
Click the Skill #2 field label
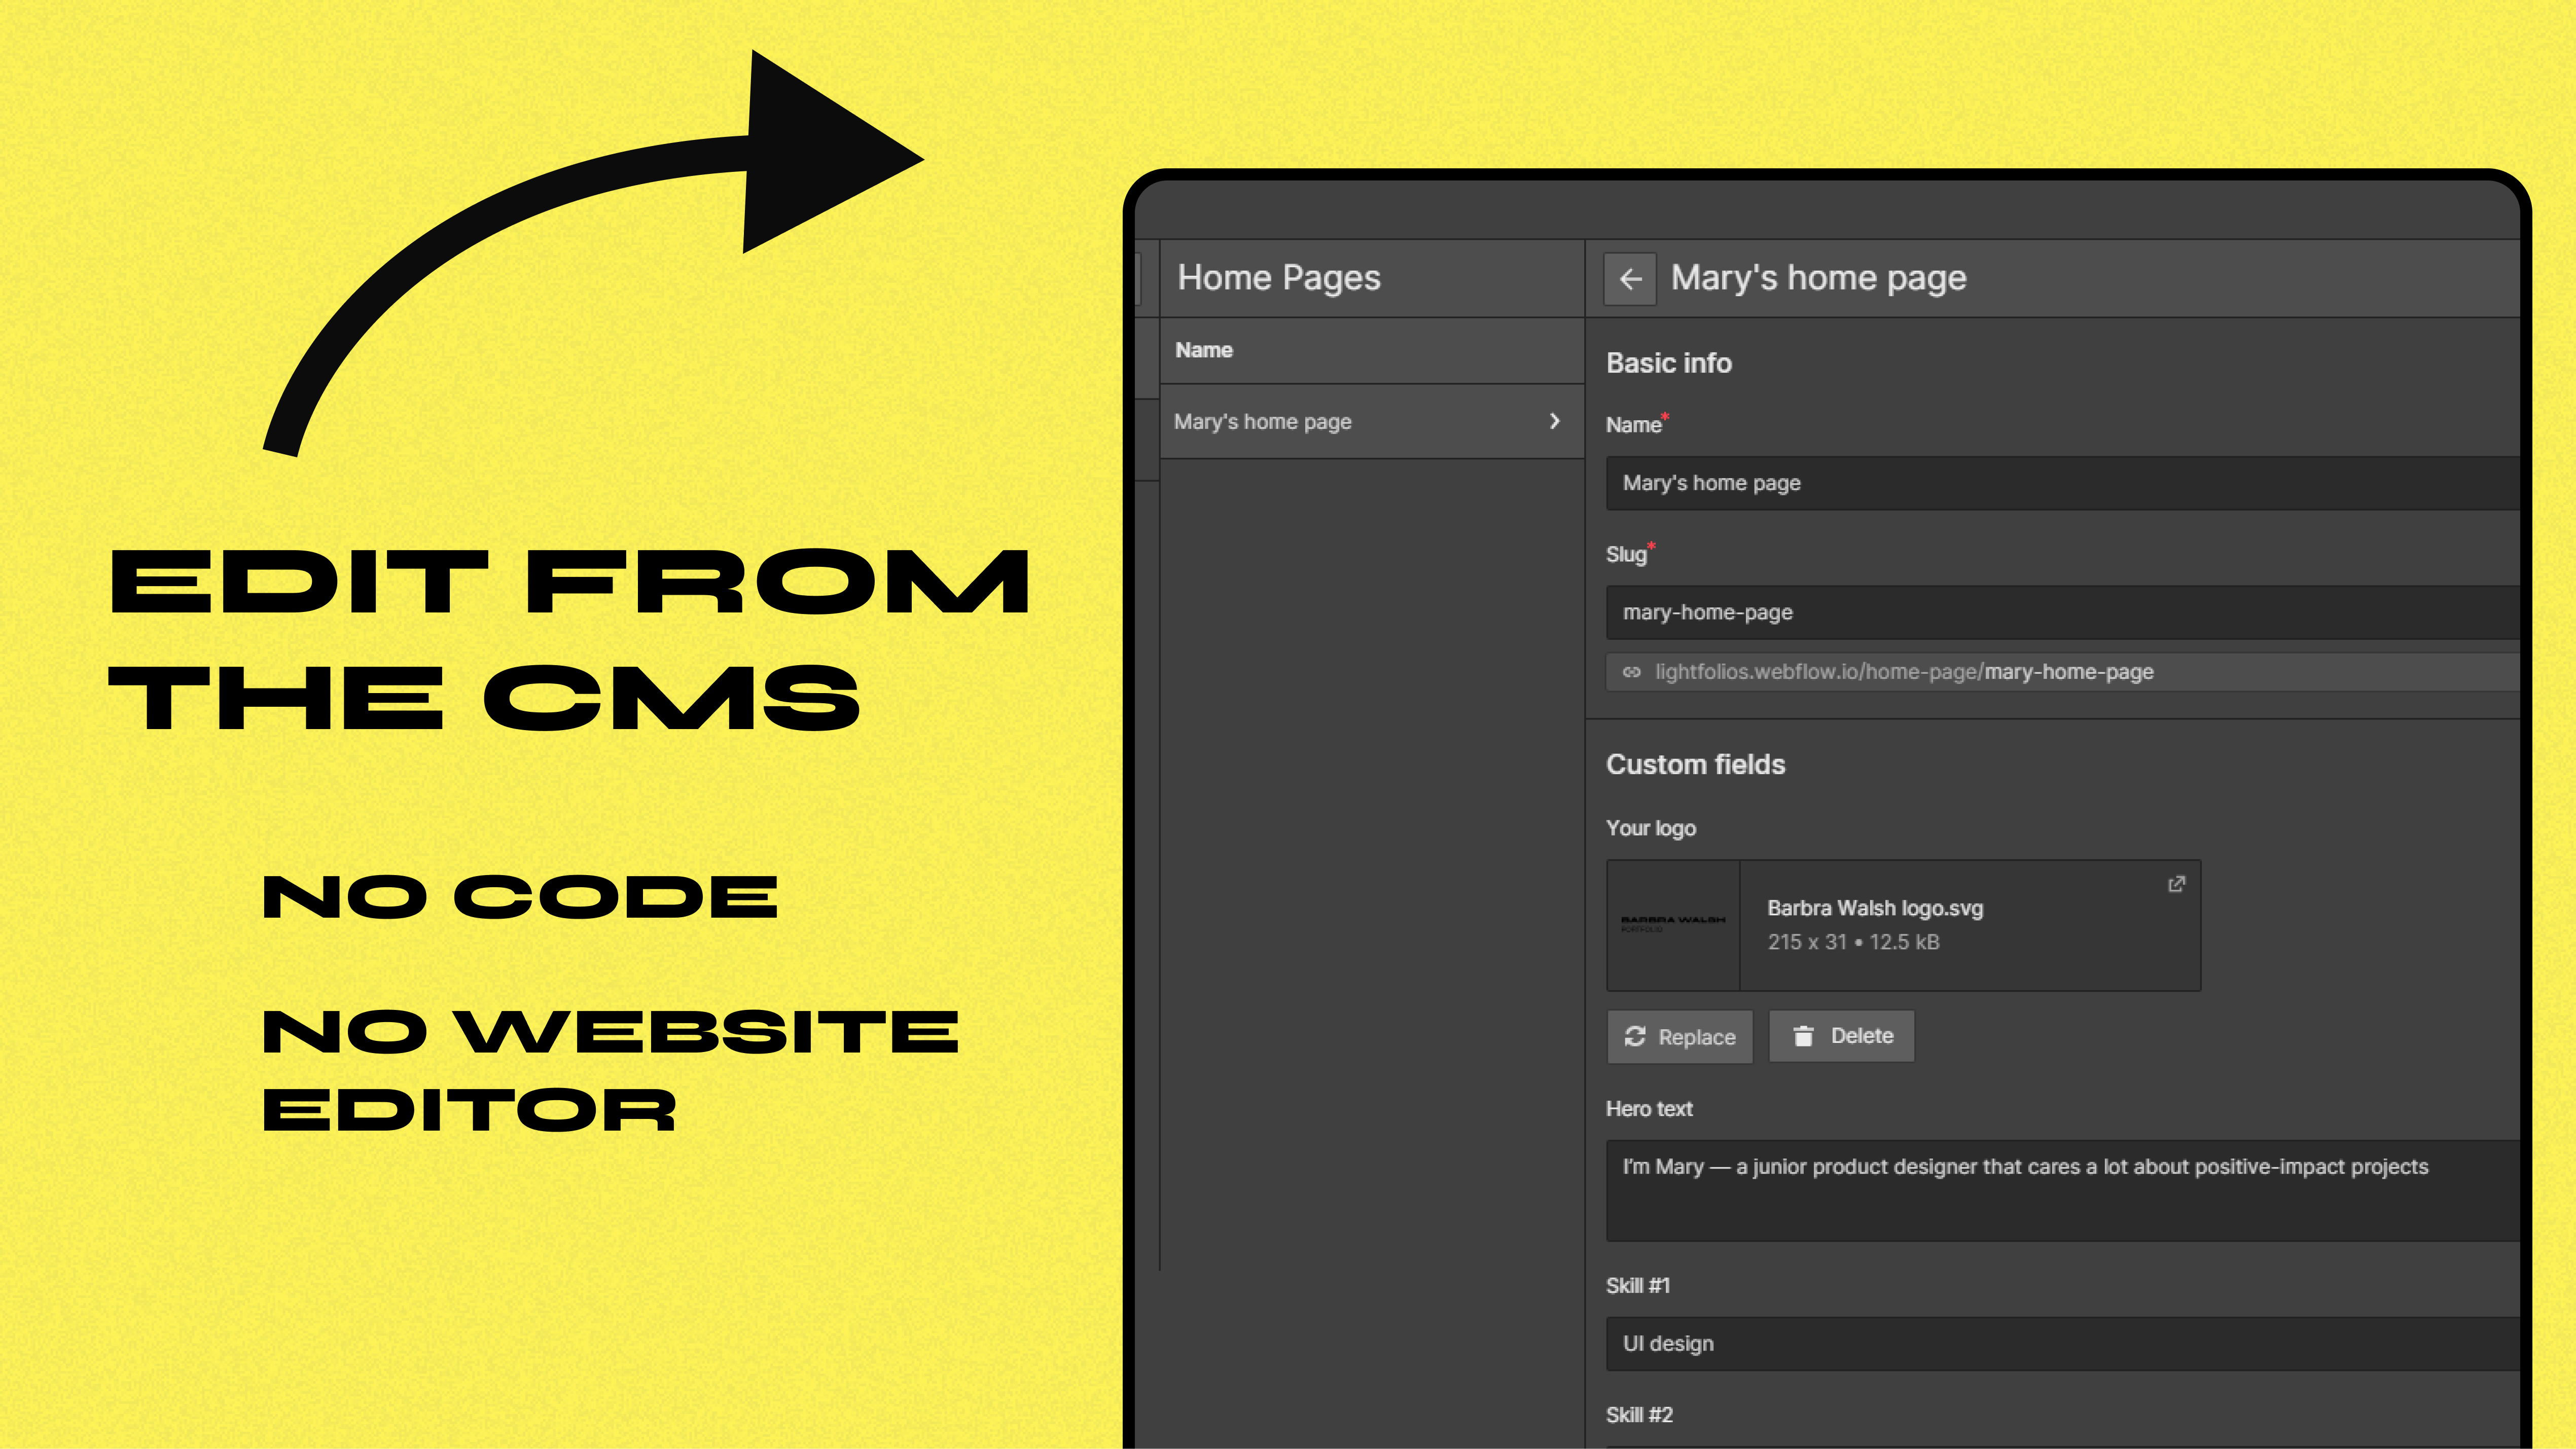coord(1639,1415)
